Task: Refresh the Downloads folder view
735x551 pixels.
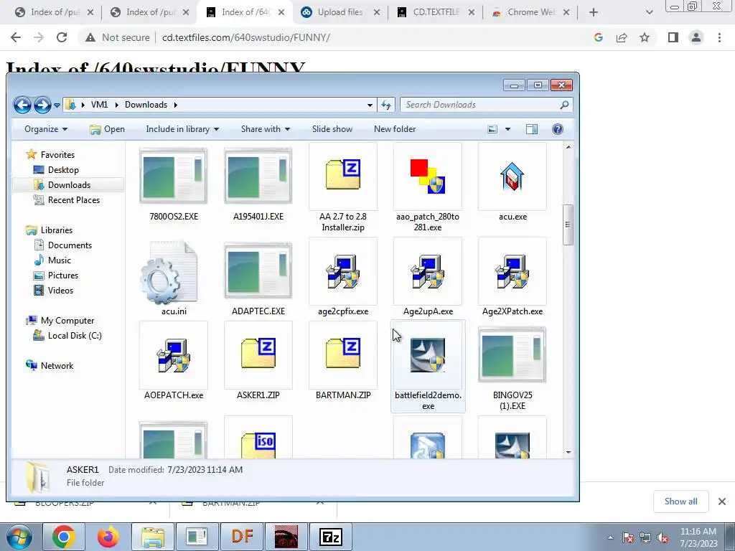Action: 386,105
